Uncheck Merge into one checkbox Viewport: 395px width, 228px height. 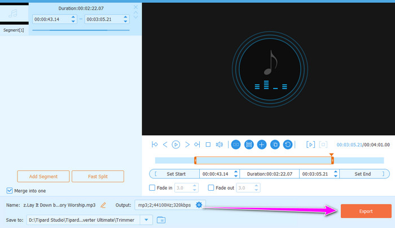pos(9,191)
